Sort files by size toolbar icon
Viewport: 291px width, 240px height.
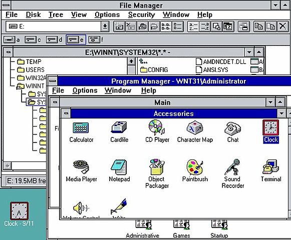coord(216,26)
